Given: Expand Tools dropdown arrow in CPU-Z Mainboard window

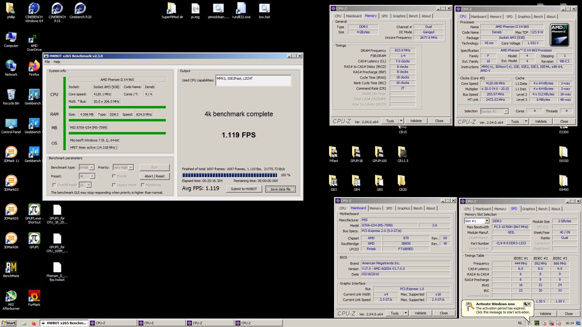Looking at the screenshot, I should (x=406, y=313).
